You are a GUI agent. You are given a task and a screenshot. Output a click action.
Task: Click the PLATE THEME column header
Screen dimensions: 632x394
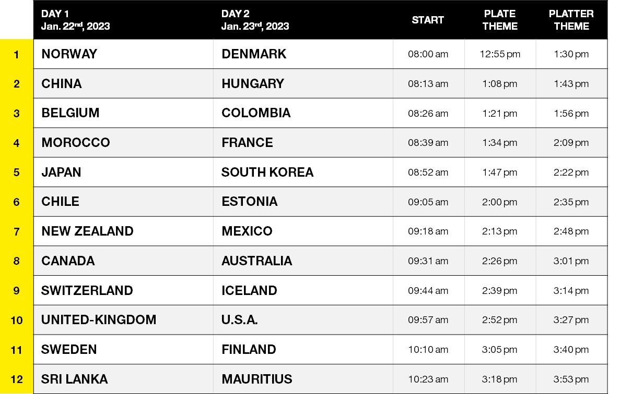coord(500,20)
